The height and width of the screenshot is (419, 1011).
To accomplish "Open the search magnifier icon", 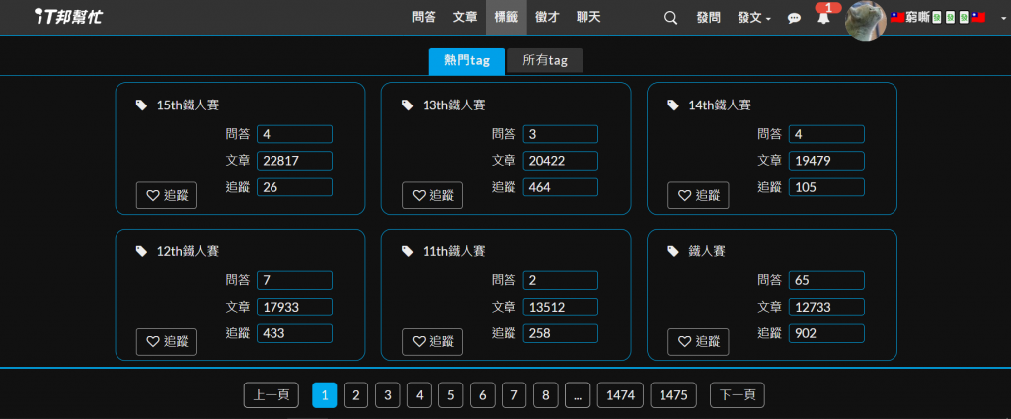I will pyautogui.click(x=670, y=18).
